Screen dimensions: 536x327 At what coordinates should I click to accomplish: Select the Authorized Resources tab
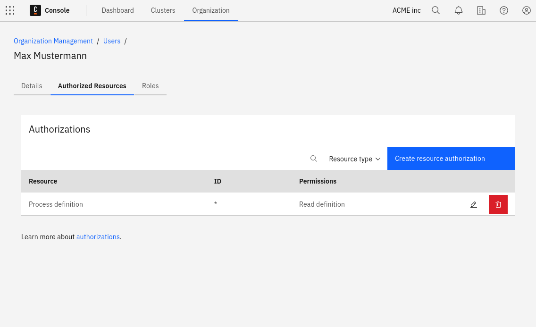(92, 86)
